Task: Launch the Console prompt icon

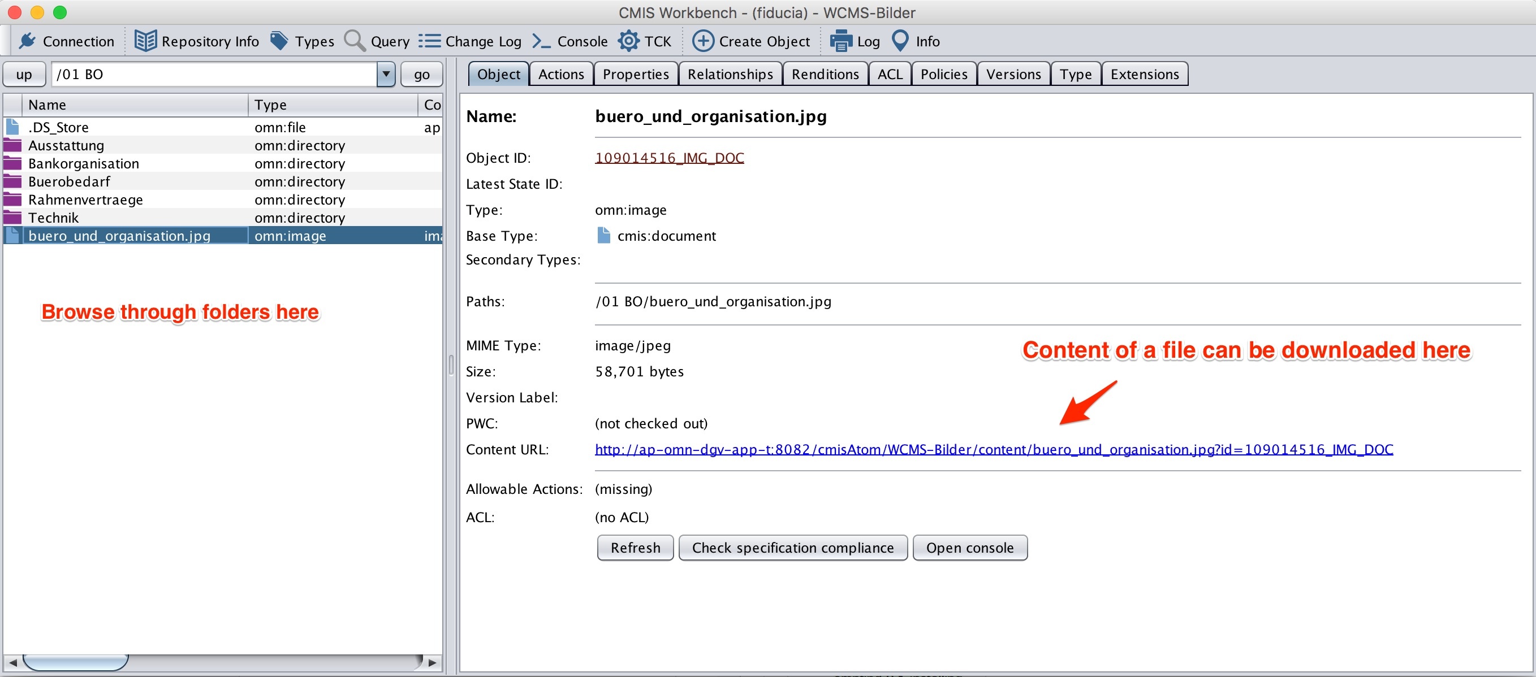Action: click(x=541, y=41)
